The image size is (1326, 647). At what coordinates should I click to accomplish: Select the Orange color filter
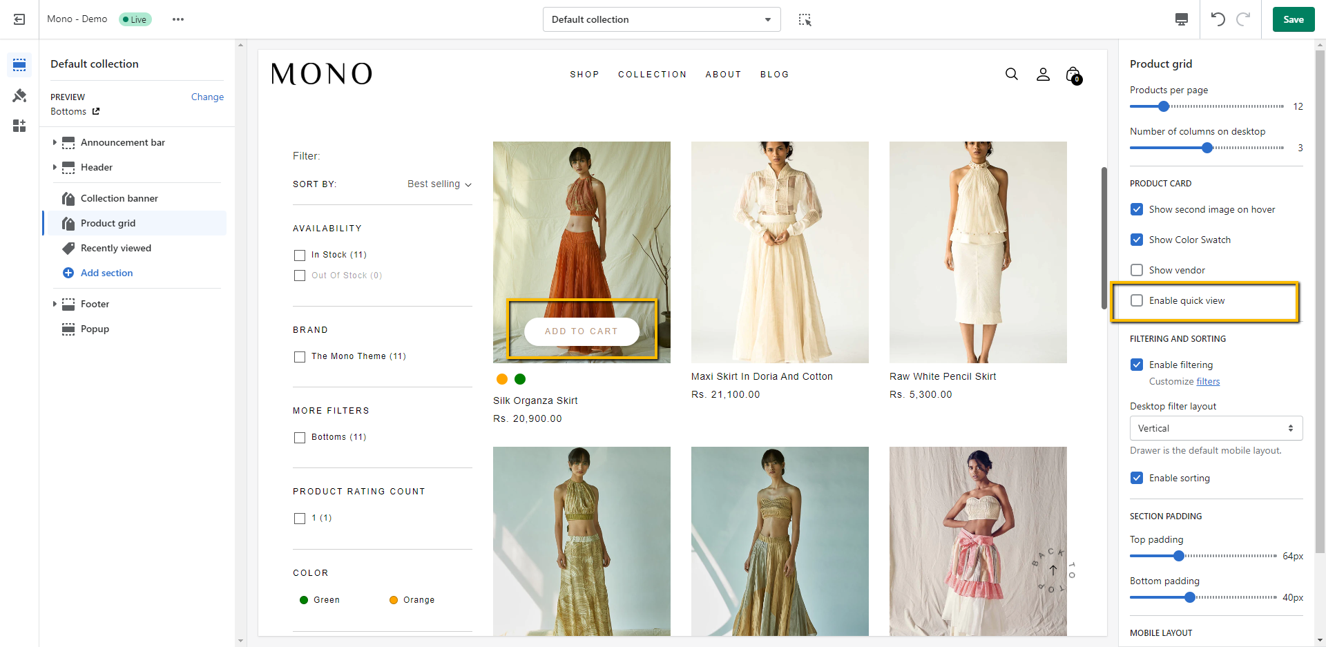click(412, 600)
